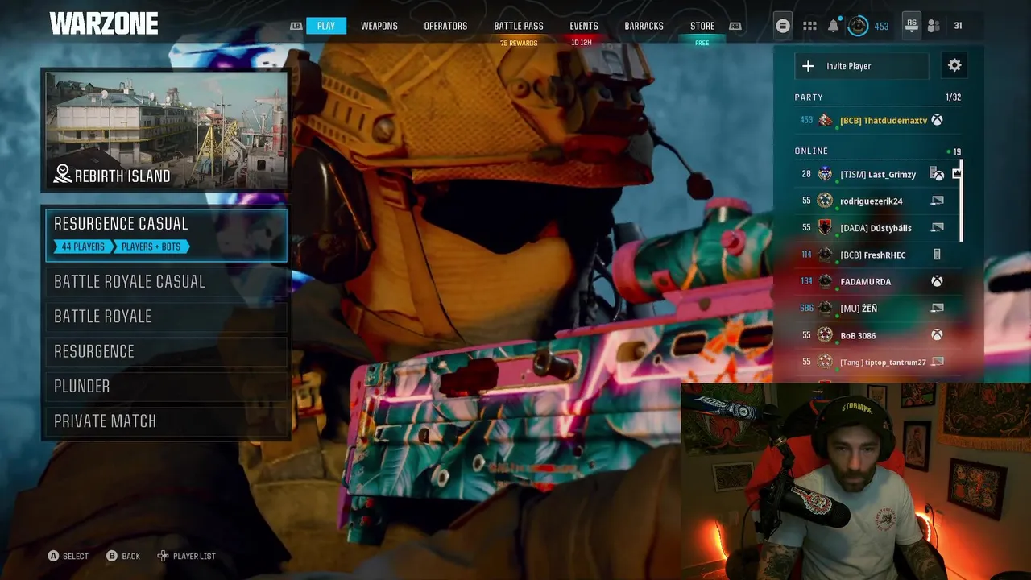Viewport: 1031px width, 580px height.
Task: Click the Player List prompt
Action: point(186,556)
